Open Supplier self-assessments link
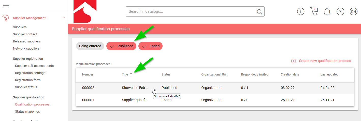The image size is (361, 121). click(34, 66)
